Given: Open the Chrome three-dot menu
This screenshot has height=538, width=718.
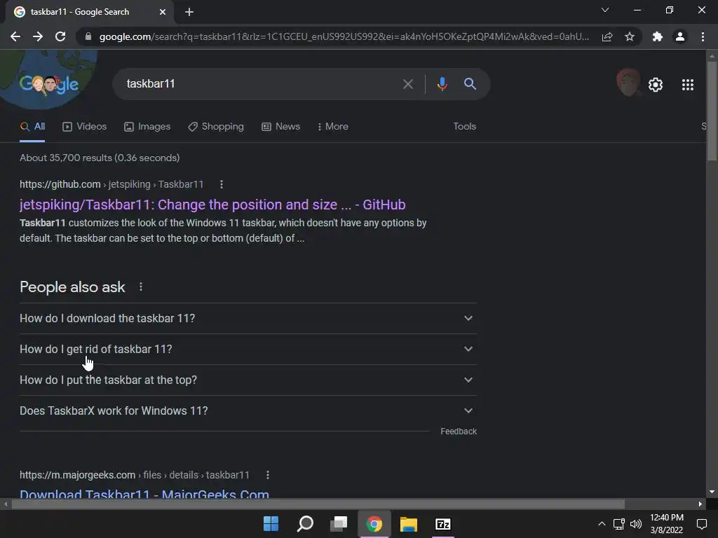Looking at the screenshot, I should [703, 36].
